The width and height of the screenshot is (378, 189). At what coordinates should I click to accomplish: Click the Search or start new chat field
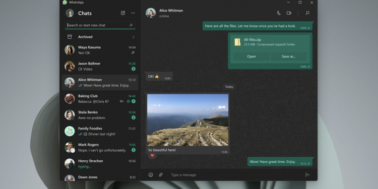[100, 25]
